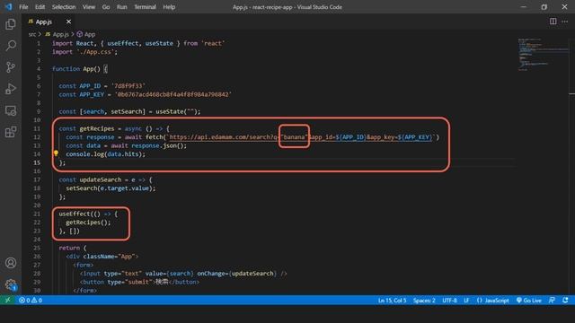Screen dimensions: 575x323
Task: Open Extensions view
Action: point(11,132)
